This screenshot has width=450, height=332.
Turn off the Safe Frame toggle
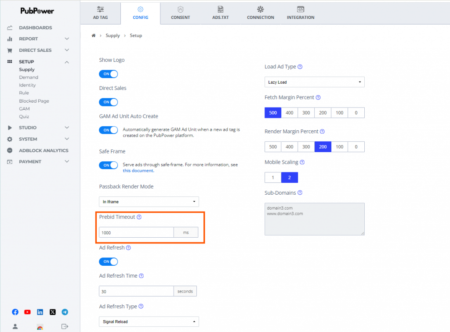pos(109,165)
